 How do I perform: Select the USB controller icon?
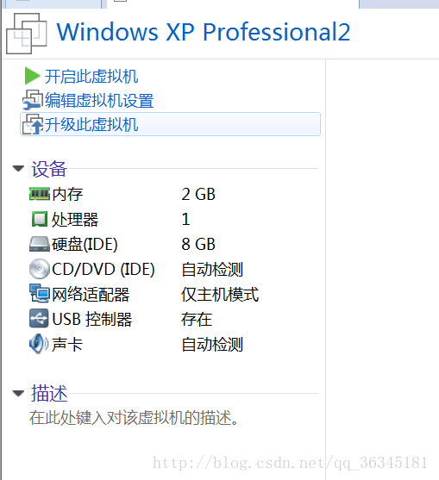[x=39, y=318]
